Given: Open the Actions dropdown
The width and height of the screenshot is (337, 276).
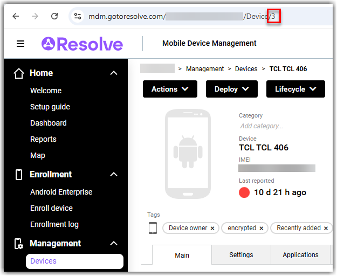Looking at the screenshot, I should pyautogui.click(x=170, y=89).
